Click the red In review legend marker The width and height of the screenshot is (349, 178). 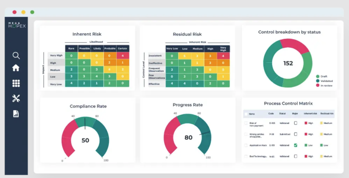[x=318, y=85]
